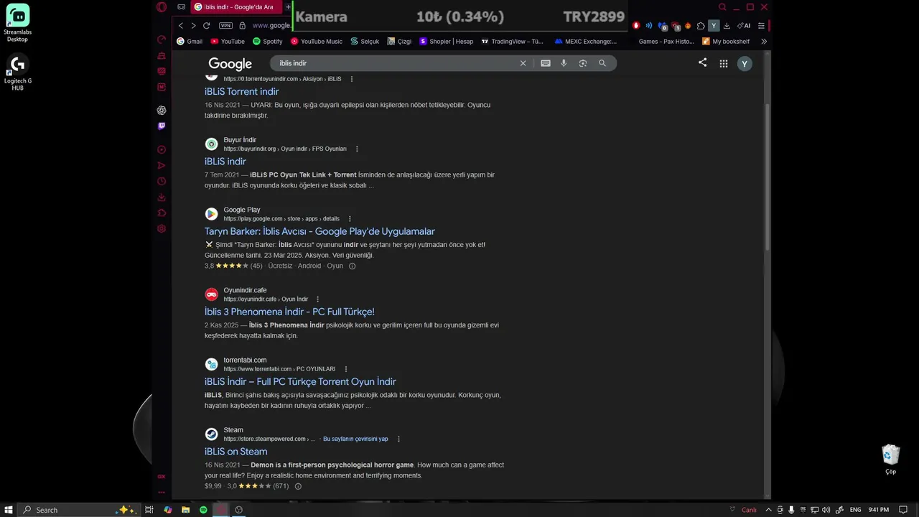Click the Google logo
Viewport: 919px width, 517px height.
(x=230, y=64)
